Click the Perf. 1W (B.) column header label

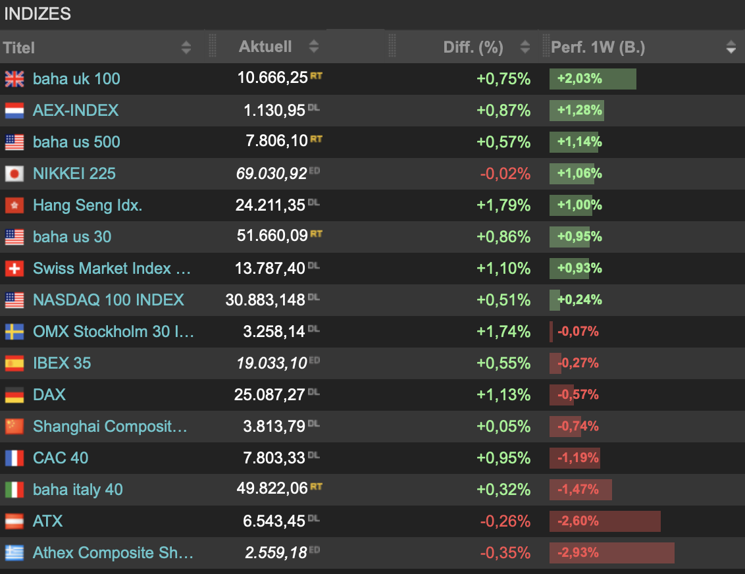(598, 47)
